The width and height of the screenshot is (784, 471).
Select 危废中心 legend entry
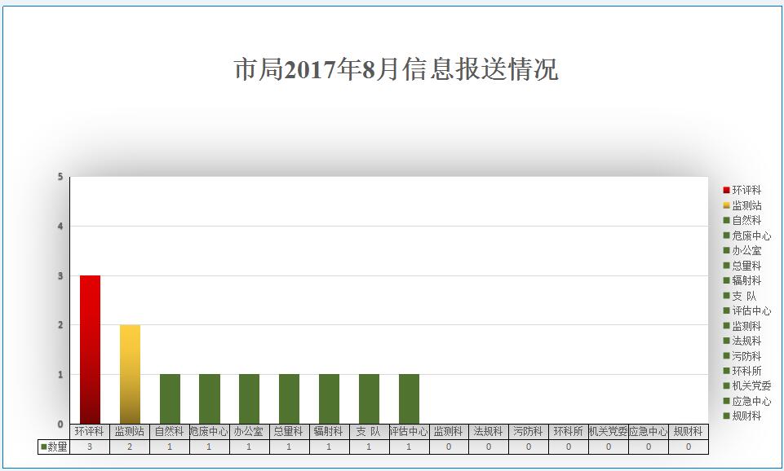pyautogui.click(x=751, y=236)
